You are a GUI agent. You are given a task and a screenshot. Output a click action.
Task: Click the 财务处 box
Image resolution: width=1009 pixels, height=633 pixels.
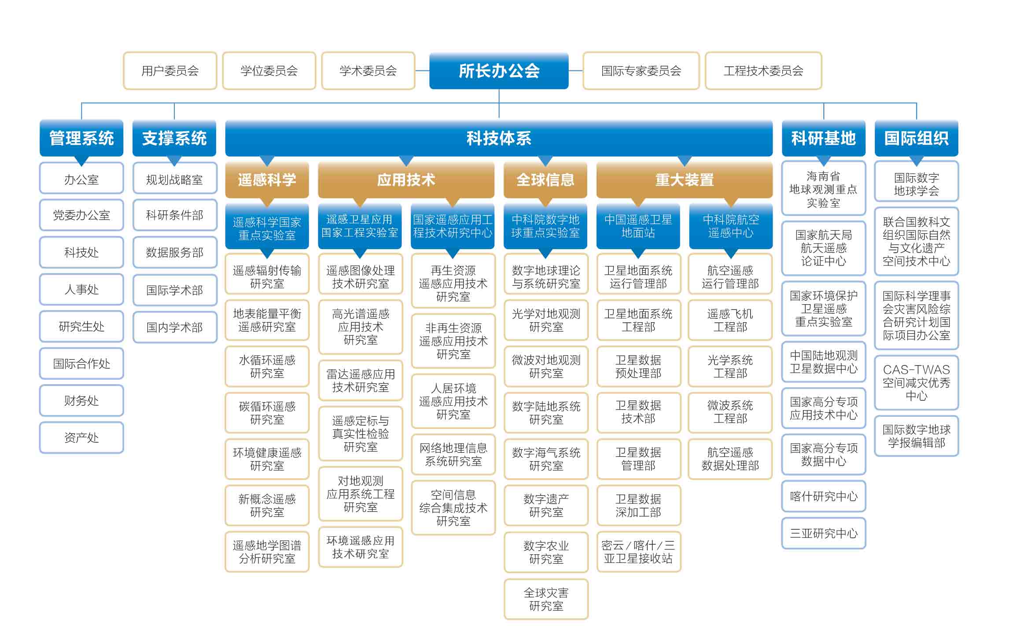pos(81,400)
